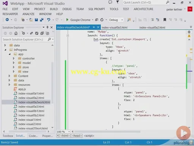Screen dimensions: 194x146
Task: Click Solution Explorer Sync with Active Document icon
Action: (31, 33)
